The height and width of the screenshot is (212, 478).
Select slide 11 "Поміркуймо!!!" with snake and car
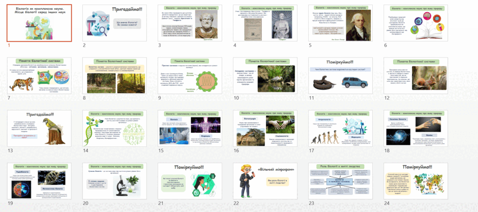tap(340, 76)
